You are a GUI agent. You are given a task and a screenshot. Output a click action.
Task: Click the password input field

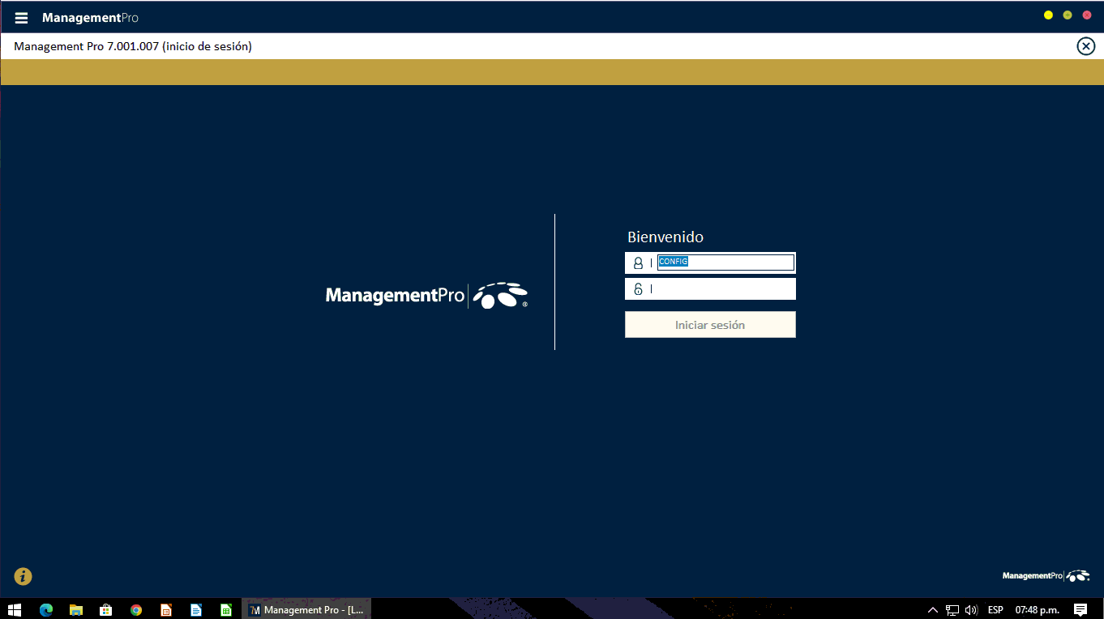coord(721,289)
